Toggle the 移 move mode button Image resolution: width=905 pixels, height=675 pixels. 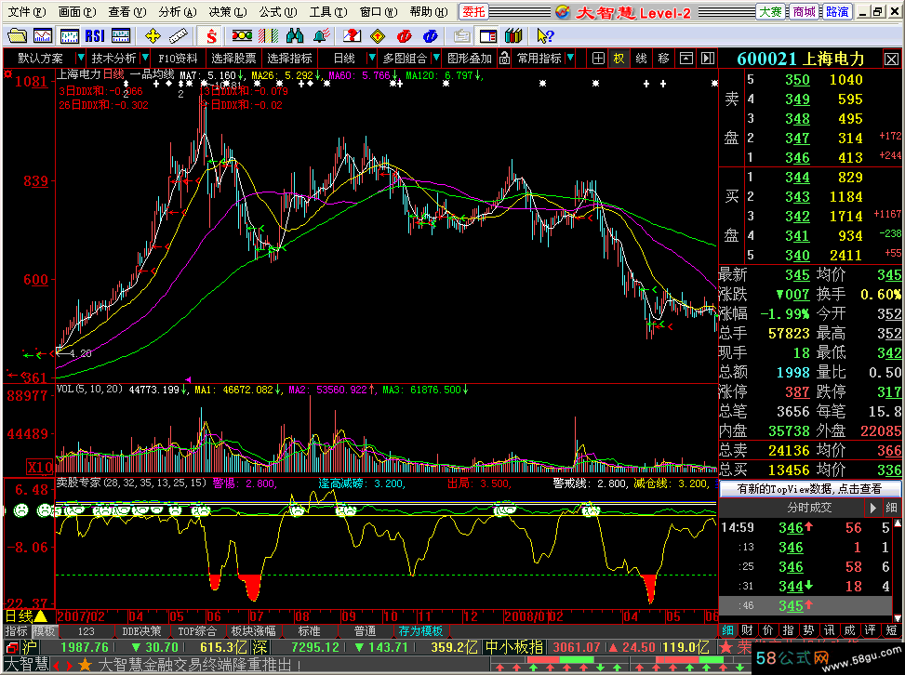(664, 59)
